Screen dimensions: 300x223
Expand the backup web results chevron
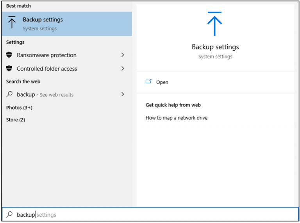(x=123, y=94)
